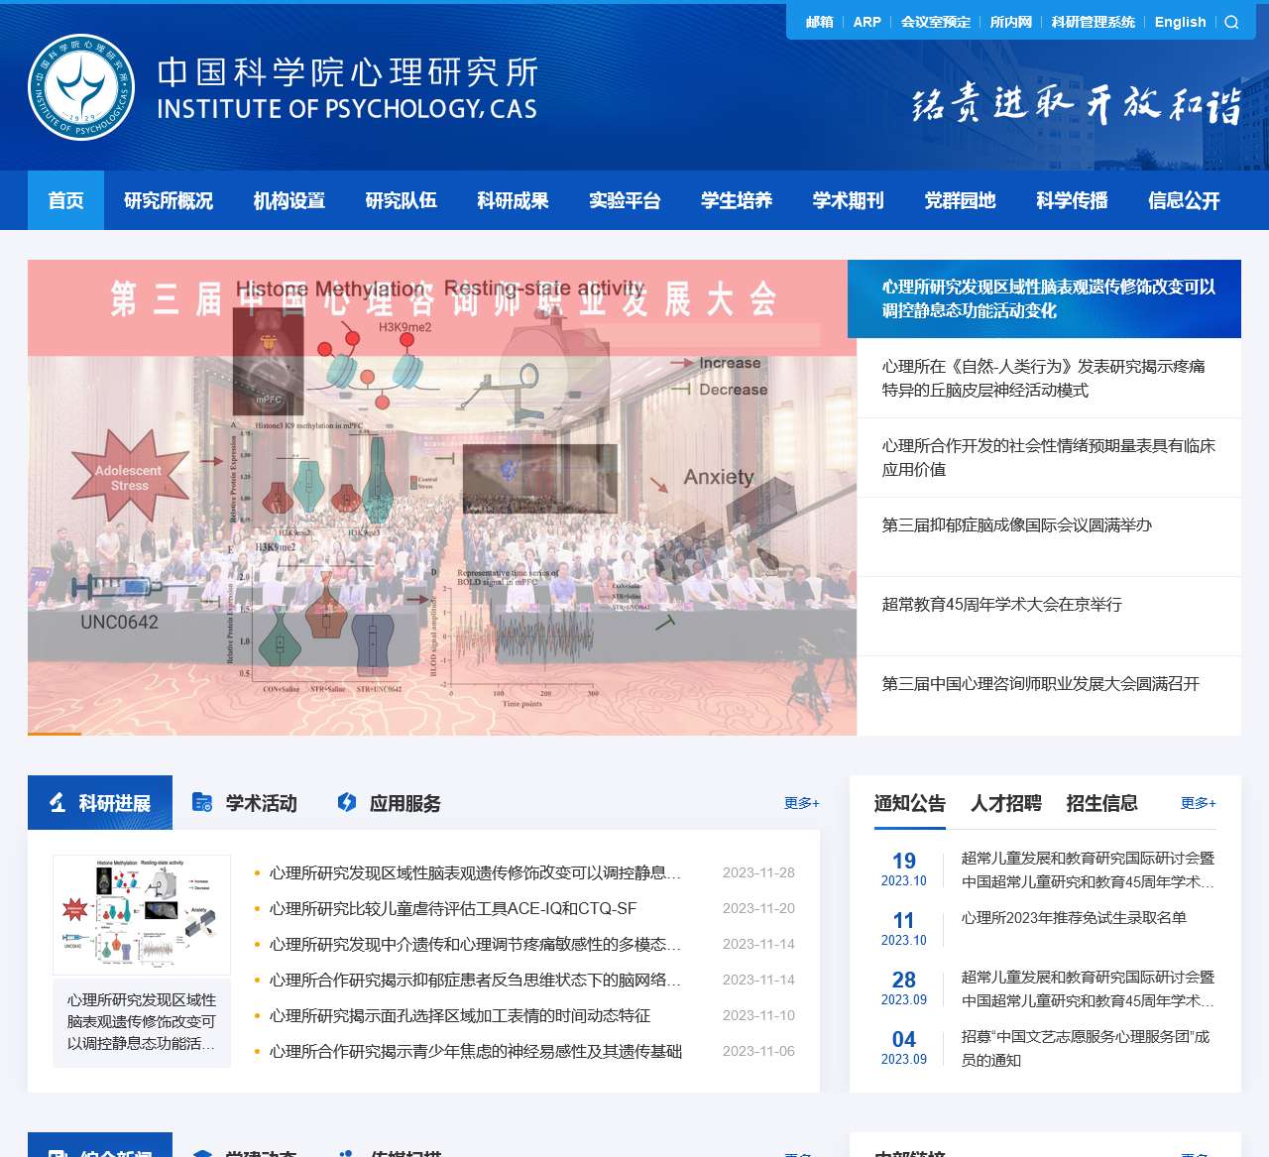Open news on 疼痛敏感性的多模态
1269x1157 pixels.
coord(475,944)
